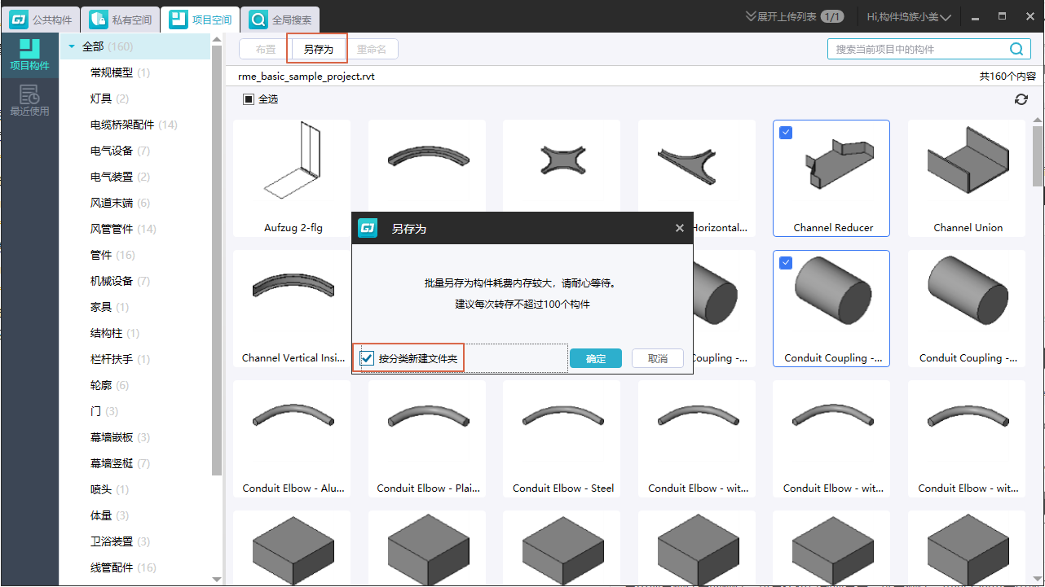Click the 重命名 button
1045x587 pixels.
372,50
